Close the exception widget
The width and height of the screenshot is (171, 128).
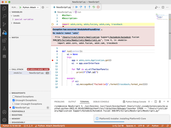pyautogui.click(x=102, y=30)
